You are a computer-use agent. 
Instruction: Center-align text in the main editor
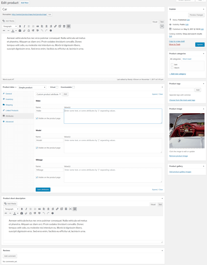[46, 26]
